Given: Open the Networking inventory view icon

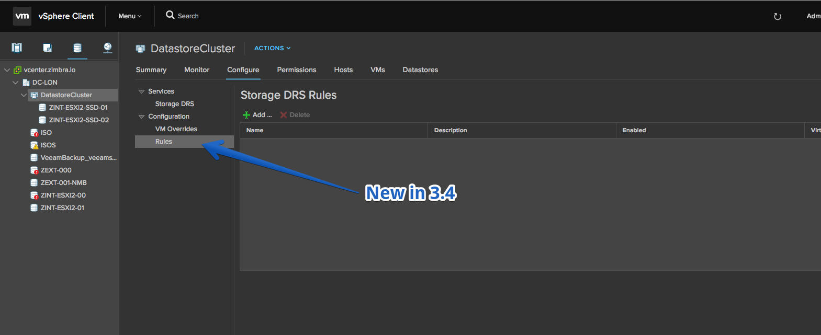Looking at the screenshot, I should pos(107,48).
